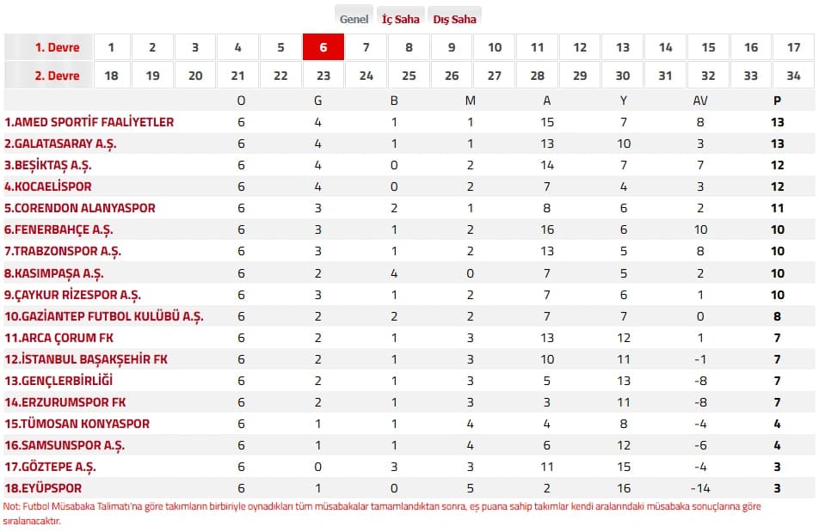Open Gaziantep Futbol Kulübü A.Ş. page

(x=103, y=316)
